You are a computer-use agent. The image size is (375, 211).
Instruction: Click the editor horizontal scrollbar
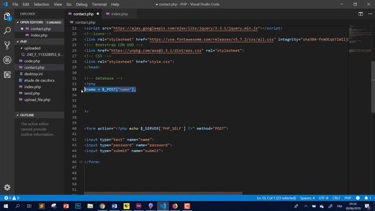pos(163,193)
